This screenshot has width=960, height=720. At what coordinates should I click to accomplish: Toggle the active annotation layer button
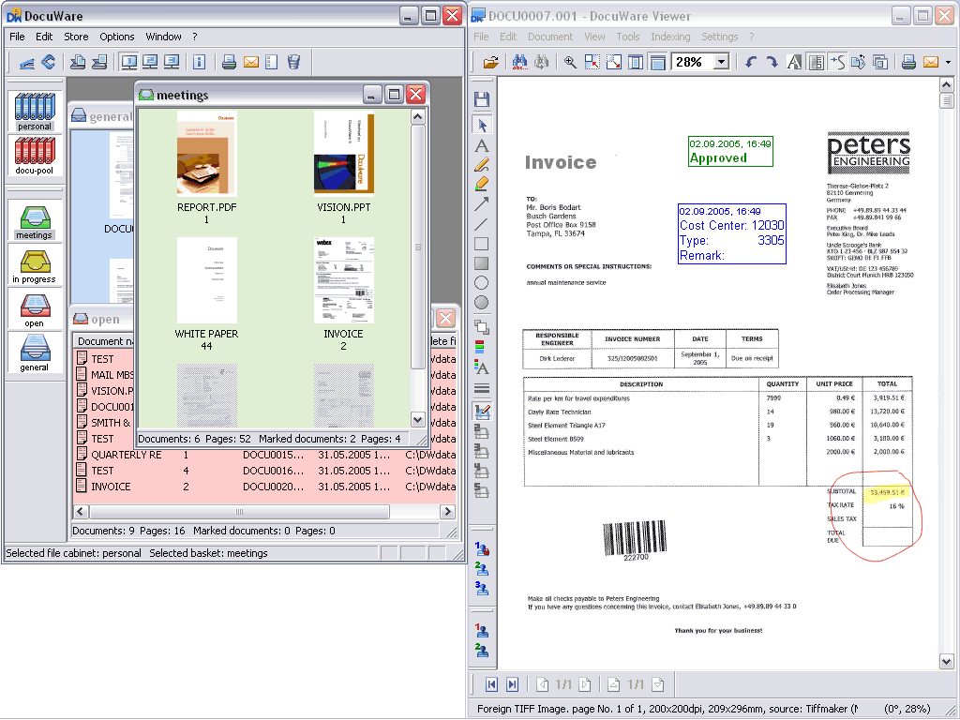(x=482, y=412)
